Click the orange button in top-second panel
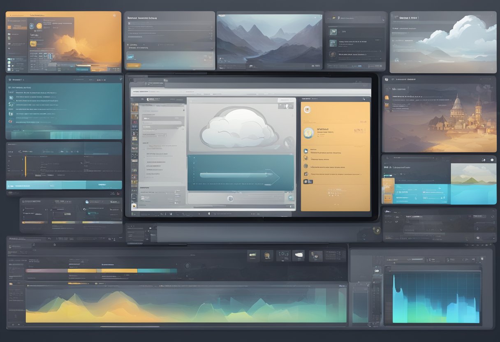 [x=133, y=65]
